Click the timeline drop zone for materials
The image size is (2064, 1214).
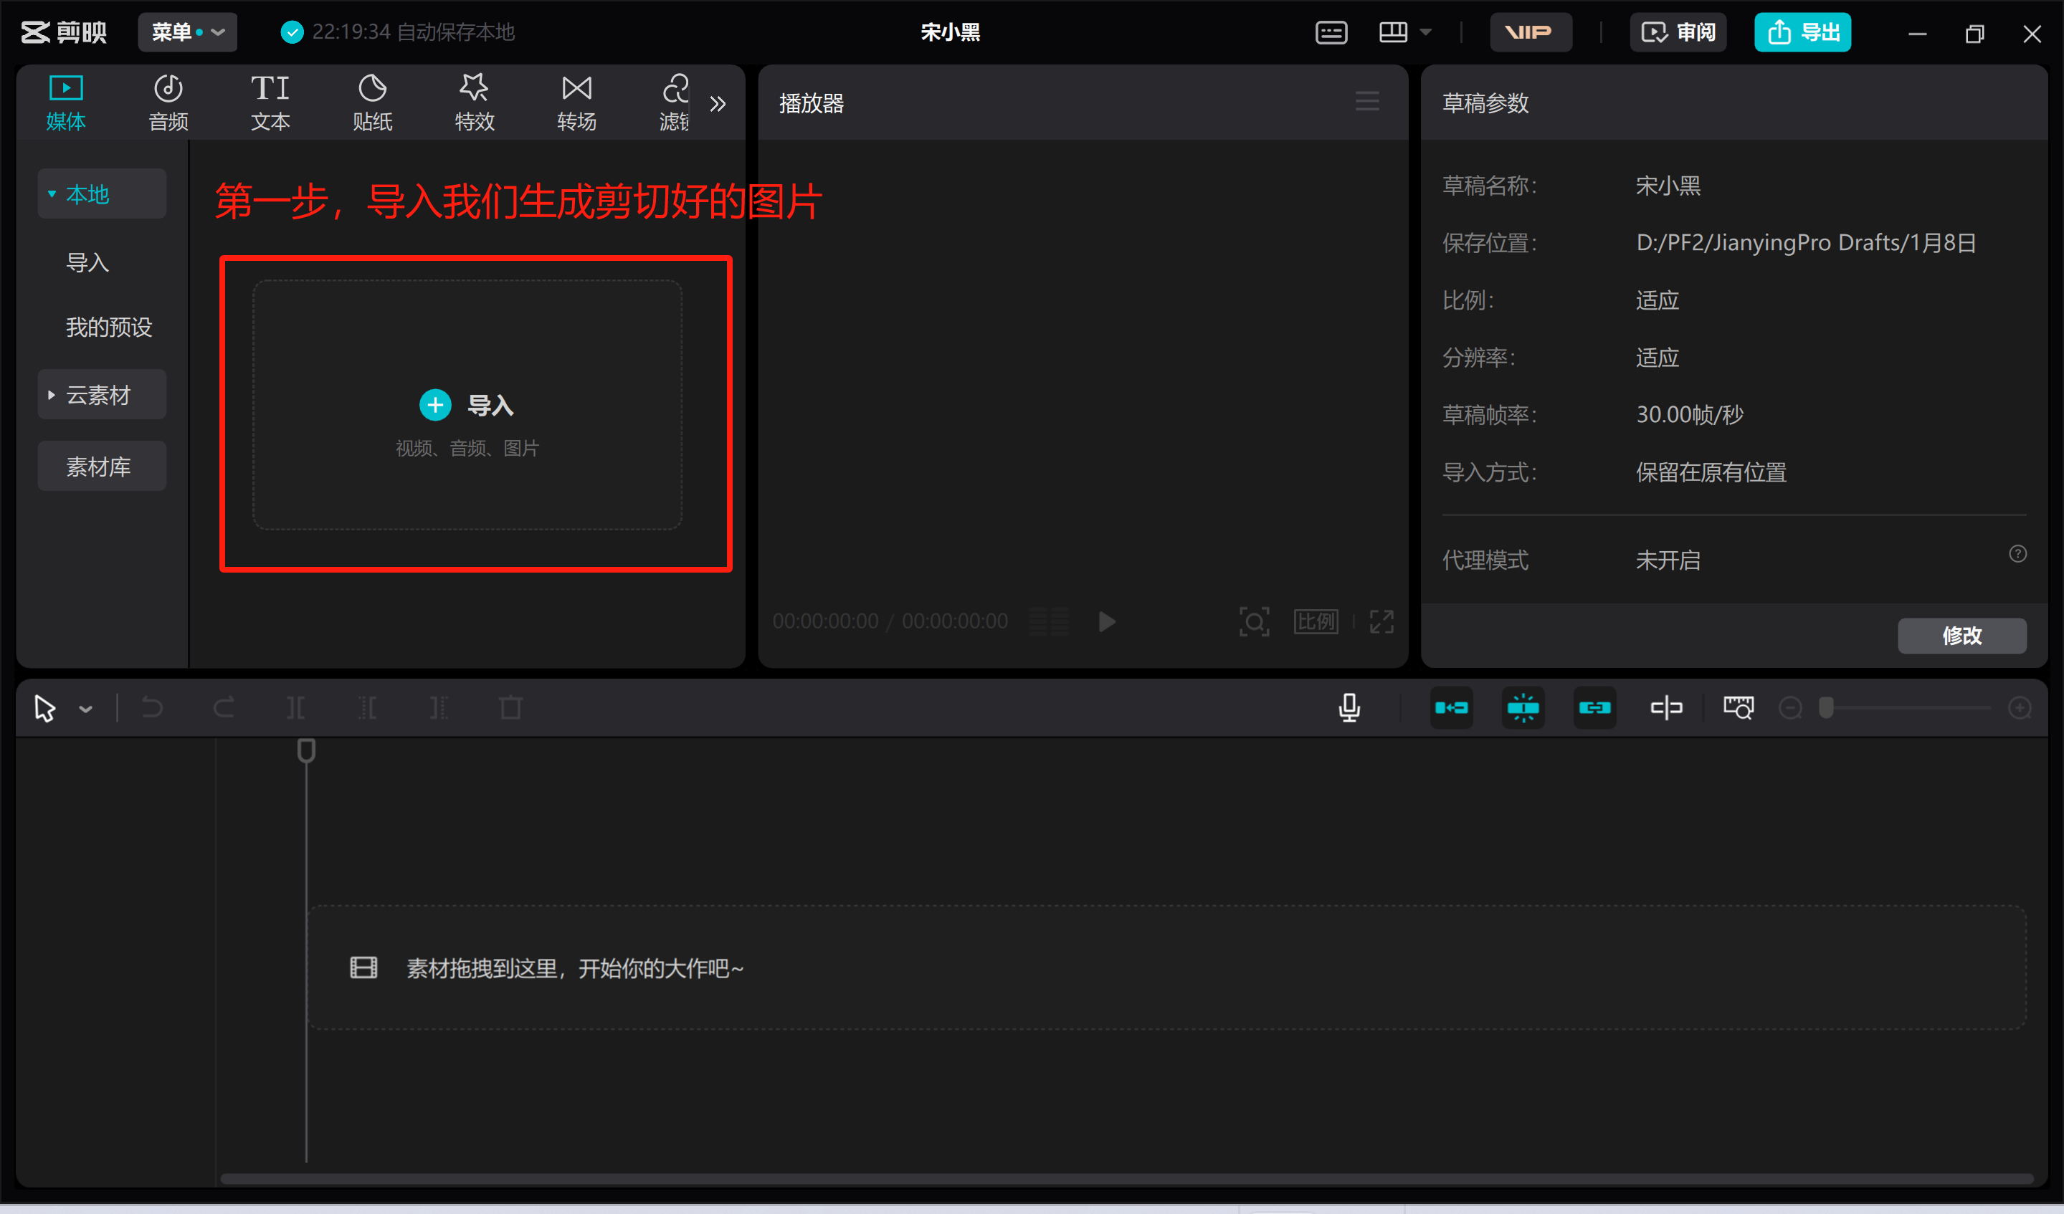point(1166,968)
